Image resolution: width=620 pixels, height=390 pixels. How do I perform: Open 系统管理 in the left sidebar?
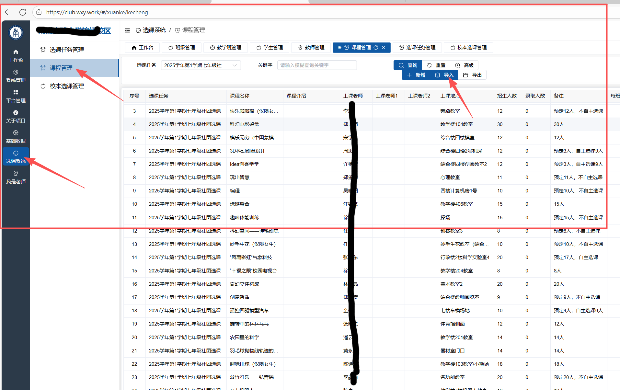tap(16, 76)
